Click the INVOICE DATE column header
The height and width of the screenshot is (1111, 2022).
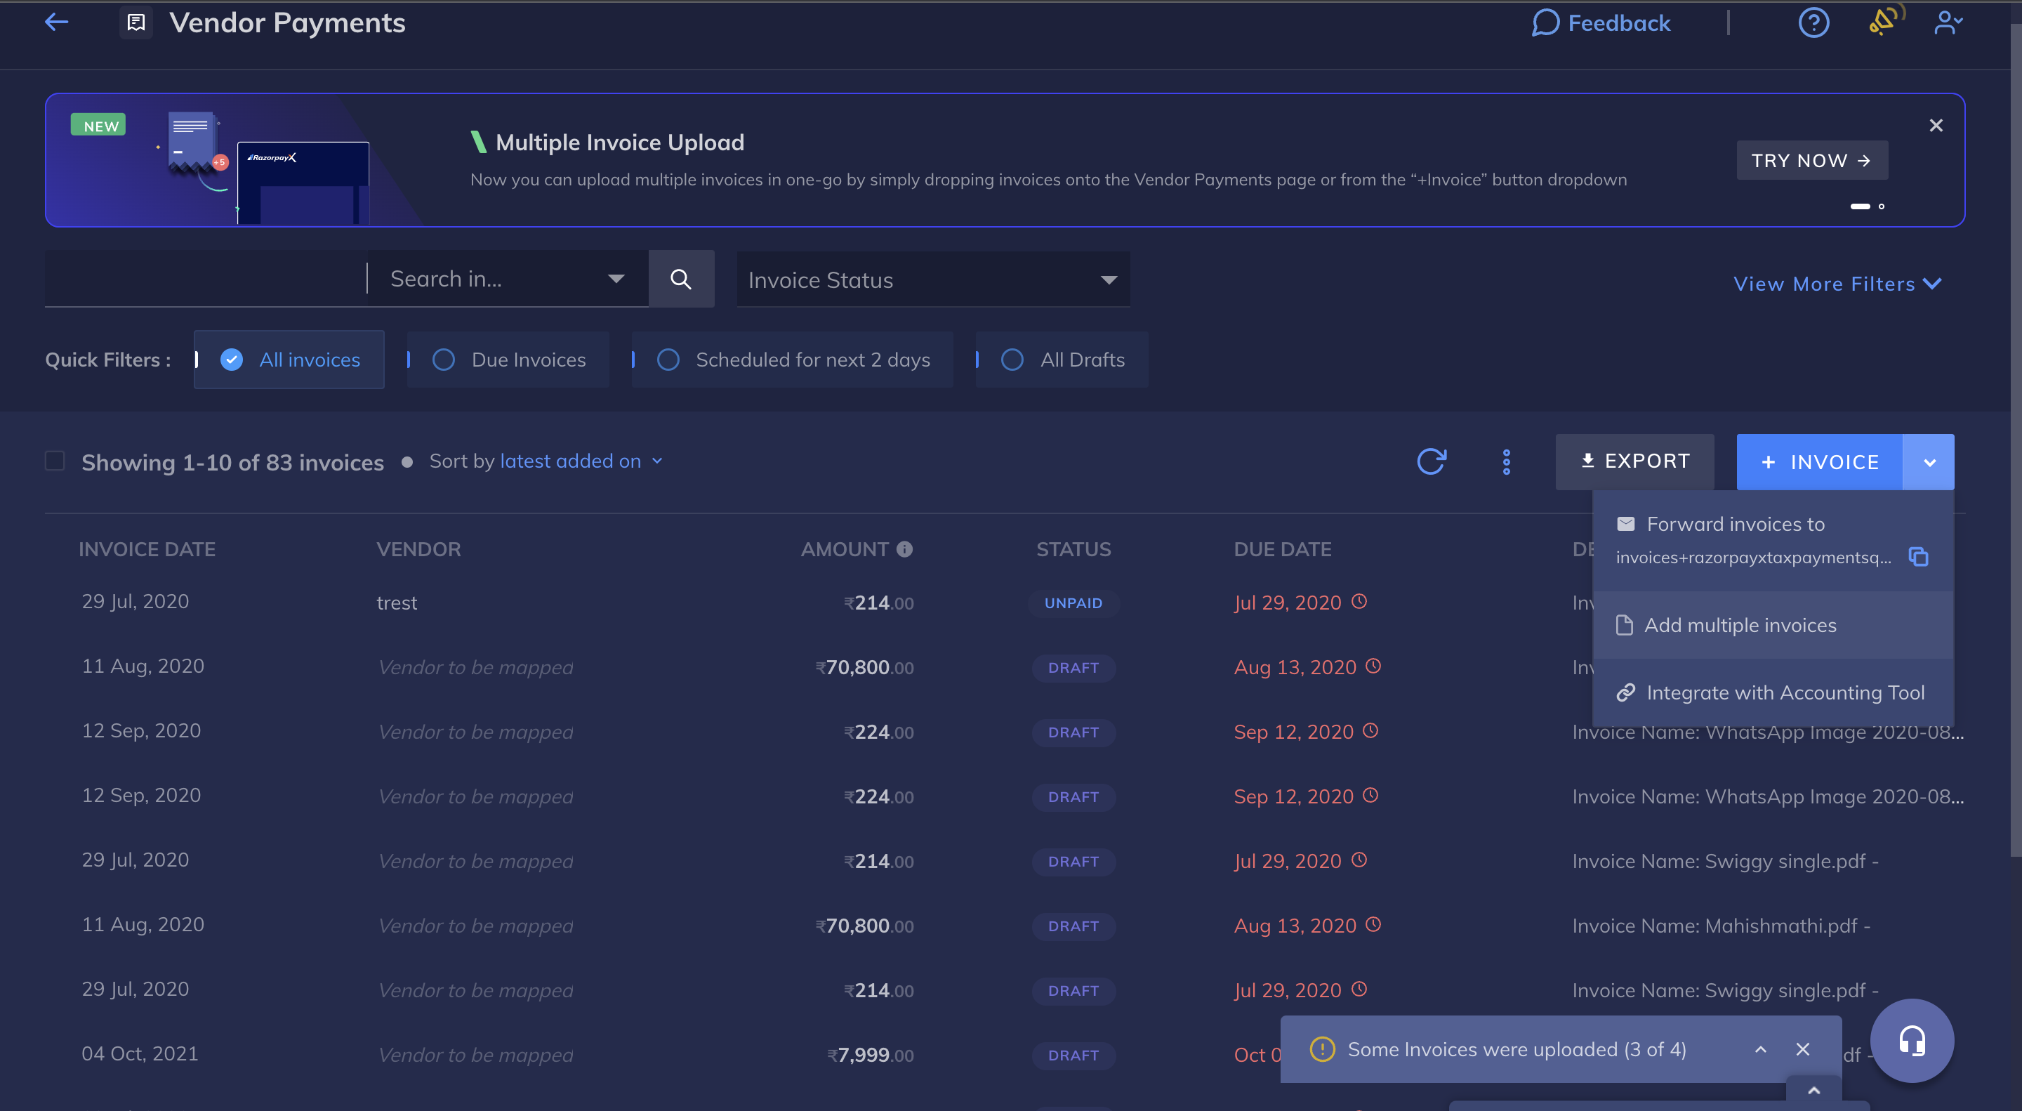147,548
